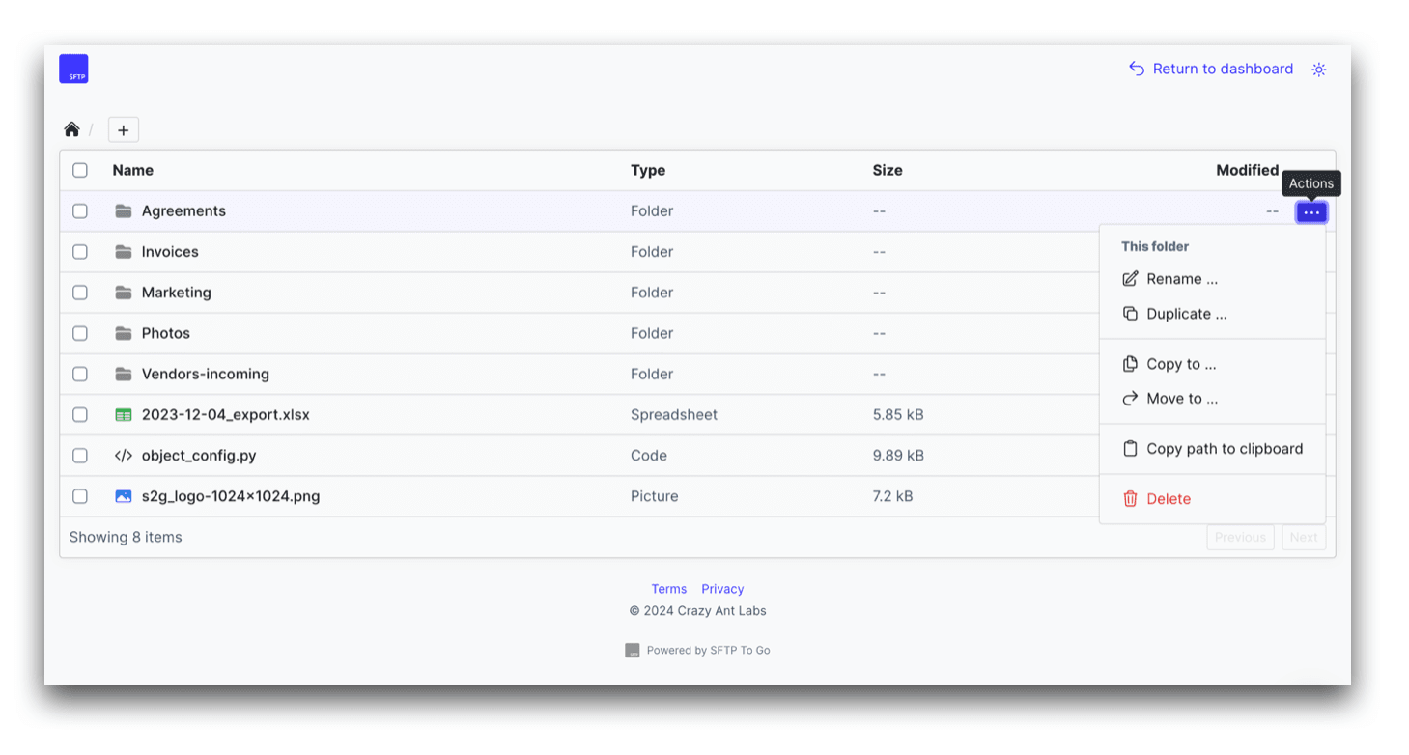Choose Rename from the folder menu
1409x755 pixels.
[1181, 279]
